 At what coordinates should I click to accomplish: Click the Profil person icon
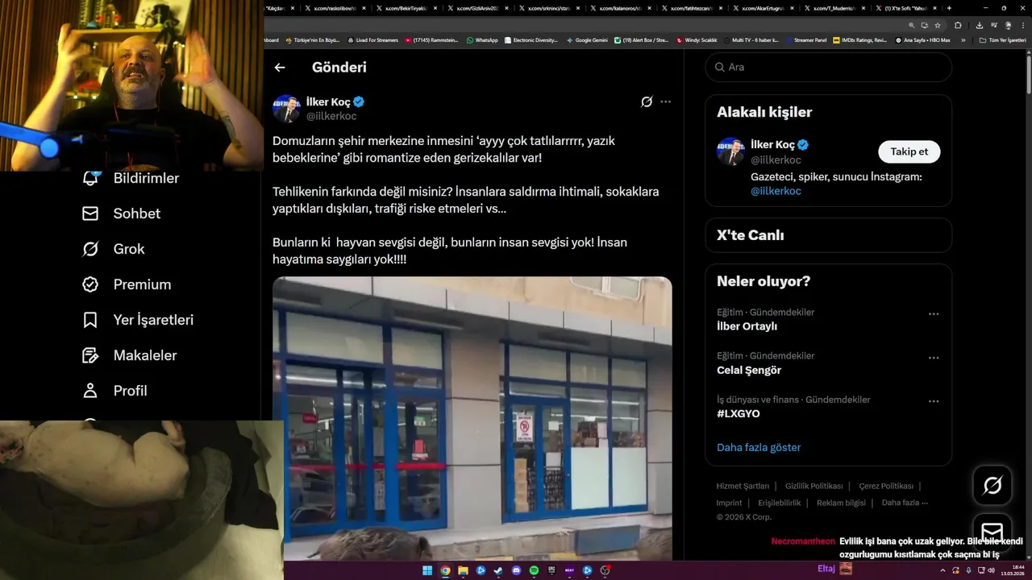[90, 391]
